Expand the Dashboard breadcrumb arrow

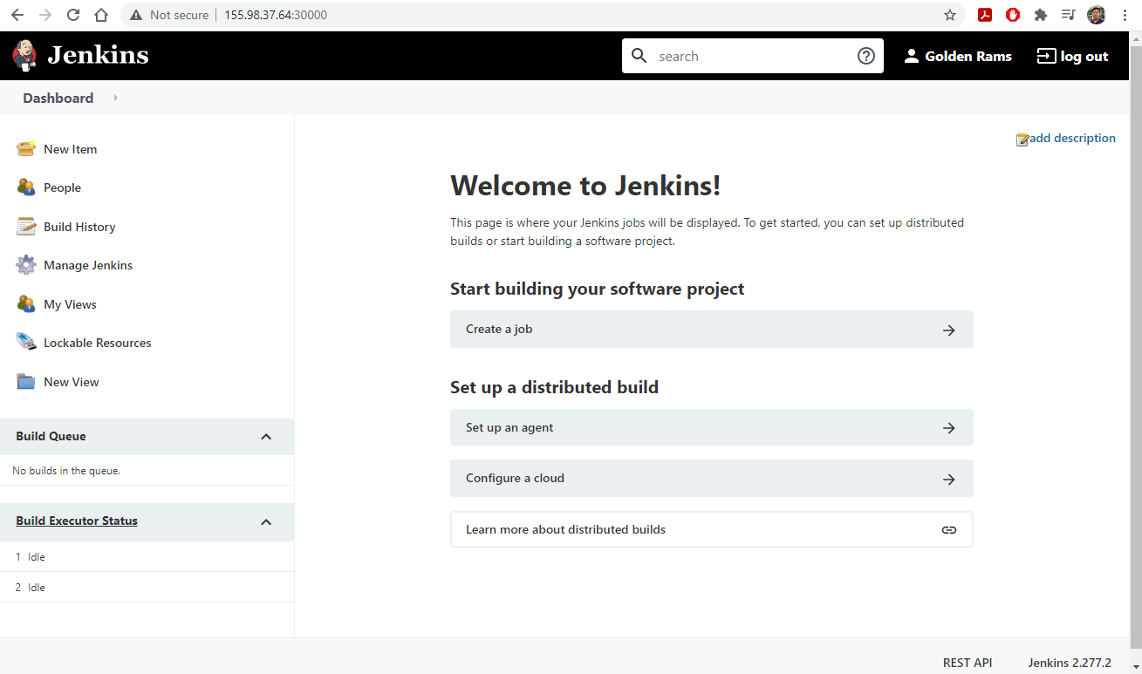point(115,99)
